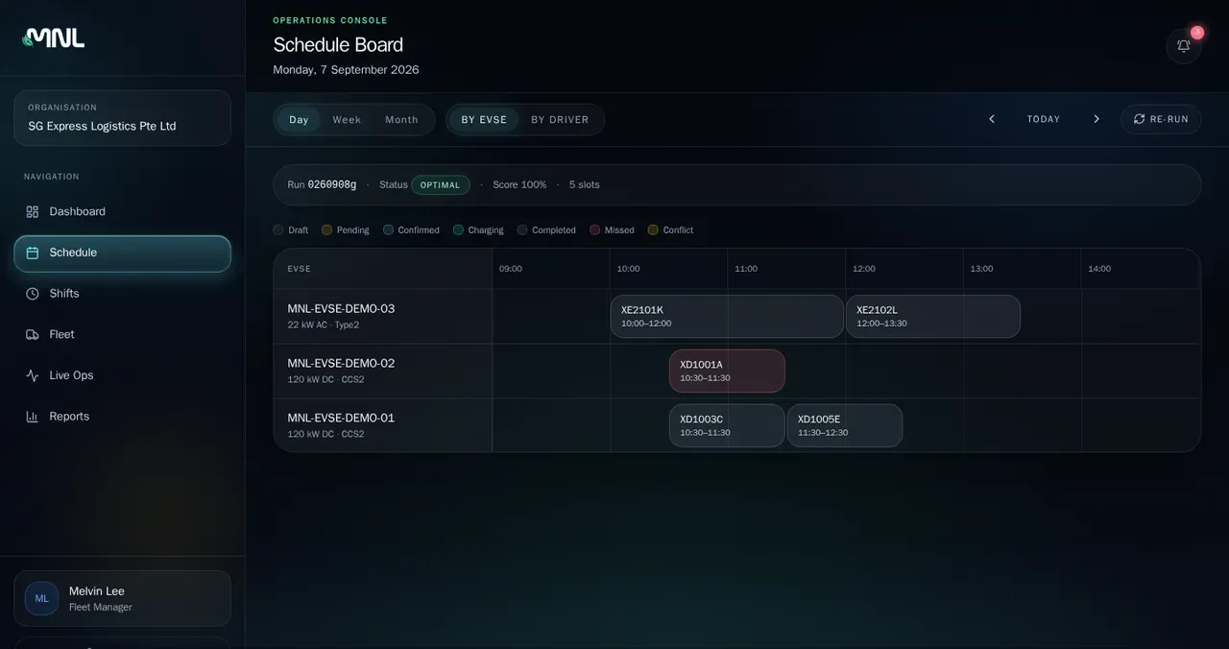Click the Score 100% text
The width and height of the screenshot is (1229, 649).
click(519, 184)
